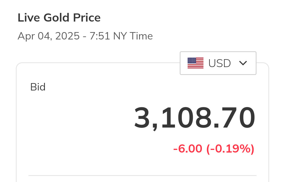Image resolution: width=285 pixels, height=182 pixels.
Task: Click the 3,108.70 bid price
Action: point(194,118)
